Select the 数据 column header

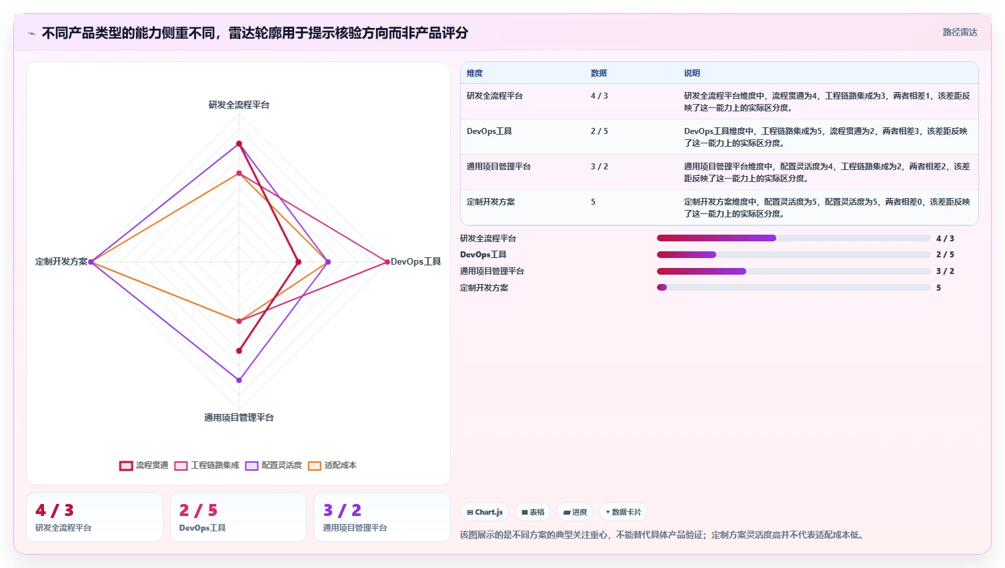[x=599, y=73]
